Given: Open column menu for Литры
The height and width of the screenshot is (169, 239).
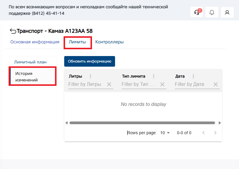Looking at the screenshot, I should click(x=91, y=76).
